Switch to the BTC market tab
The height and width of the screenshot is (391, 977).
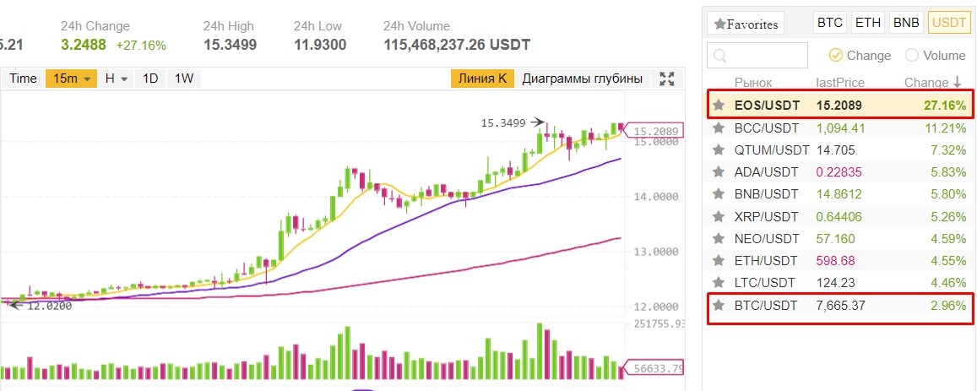[829, 23]
